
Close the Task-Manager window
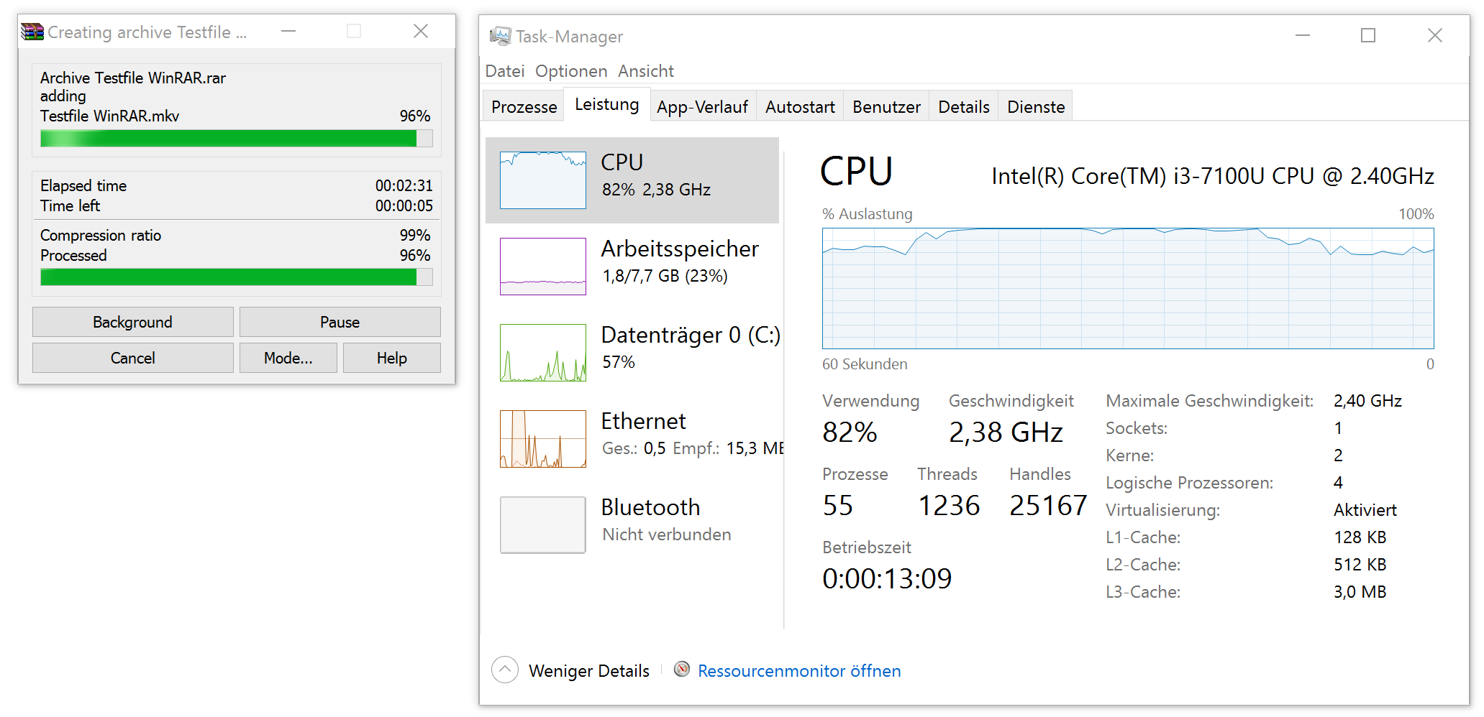point(1434,35)
